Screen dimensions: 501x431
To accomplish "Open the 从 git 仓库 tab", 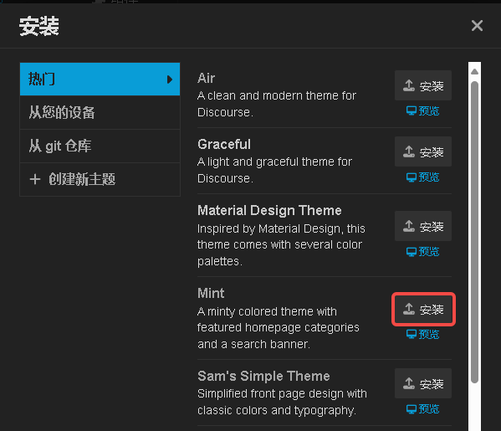I will pyautogui.click(x=100, y=146).
